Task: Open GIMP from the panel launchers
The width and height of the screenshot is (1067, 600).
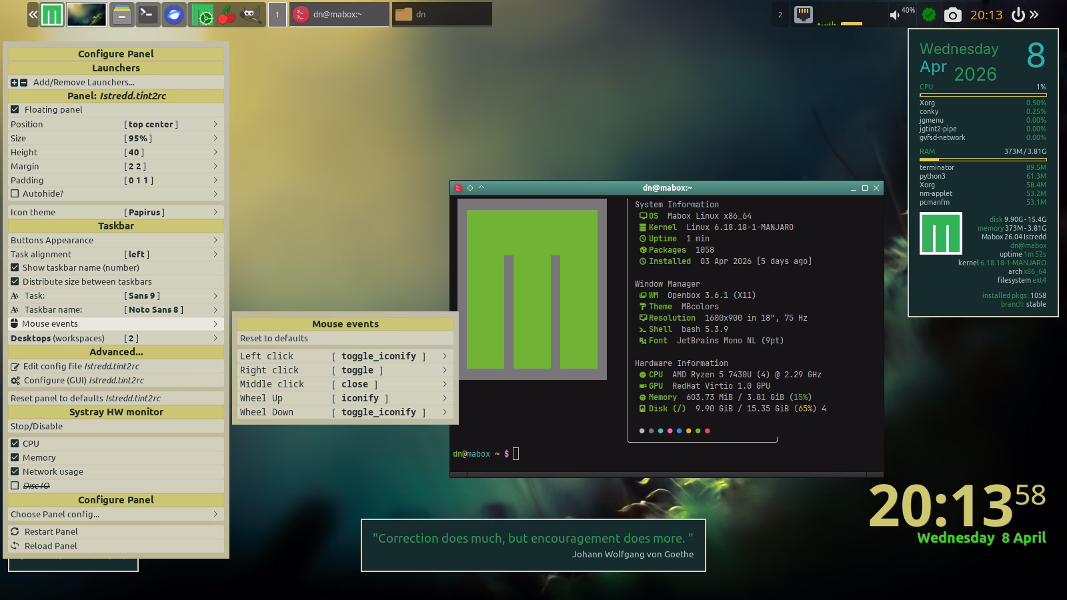Action: 249,14
